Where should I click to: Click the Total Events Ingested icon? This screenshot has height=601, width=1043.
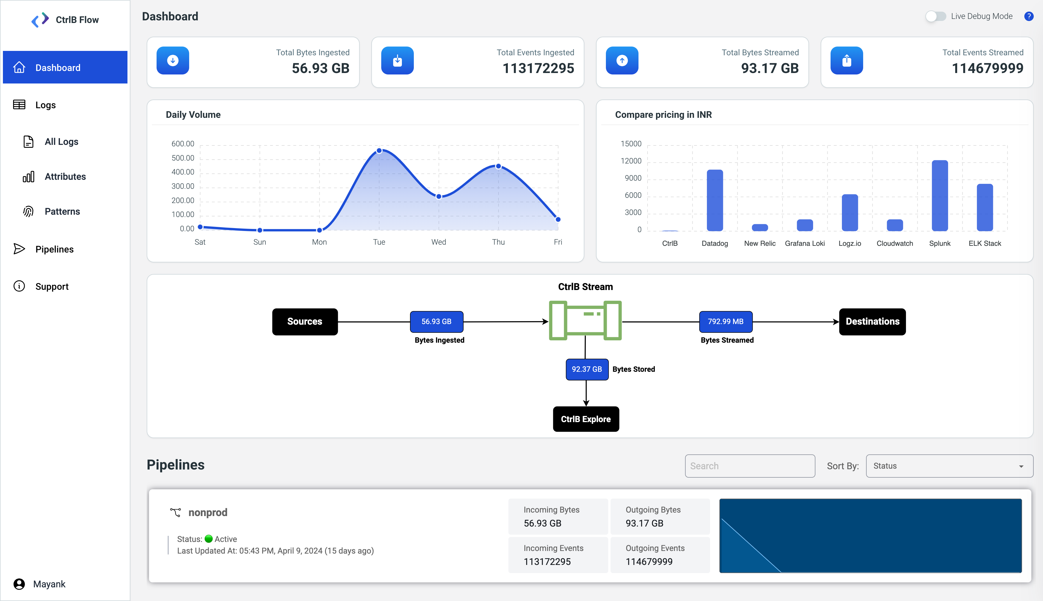pos(397,61)
